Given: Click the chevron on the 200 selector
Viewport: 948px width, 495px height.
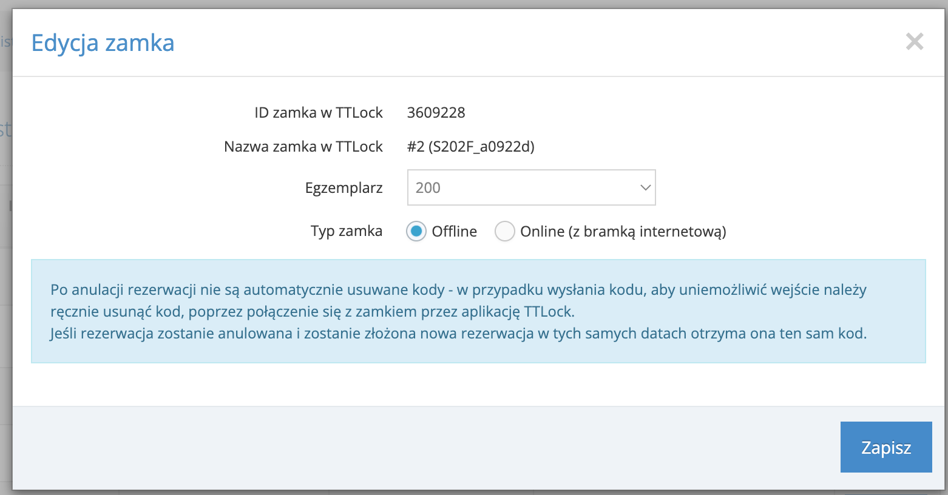Looking at the screenshot, I should 645,187.
